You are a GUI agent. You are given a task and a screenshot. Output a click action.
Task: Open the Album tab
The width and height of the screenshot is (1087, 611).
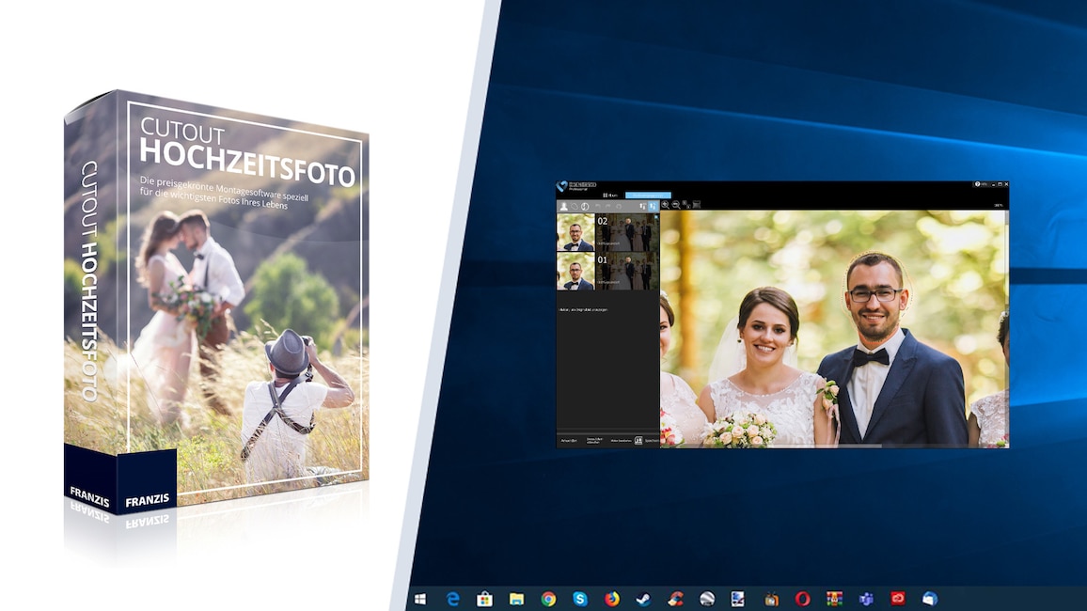coord(610,196)
